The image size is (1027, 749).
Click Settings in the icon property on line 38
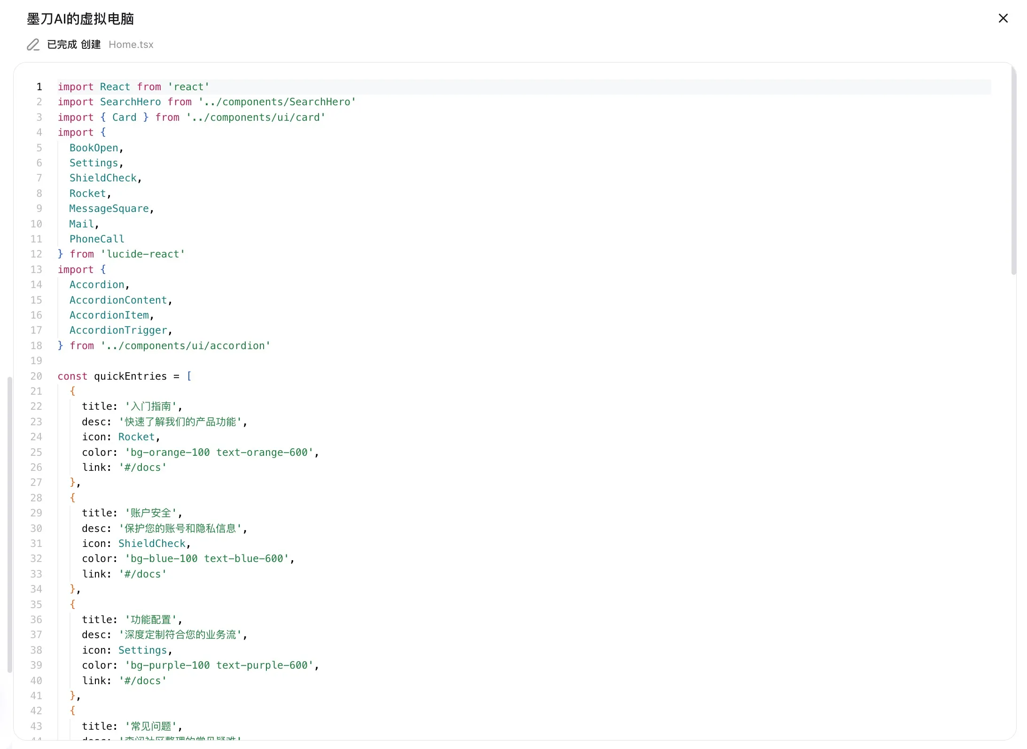[143, 650]
